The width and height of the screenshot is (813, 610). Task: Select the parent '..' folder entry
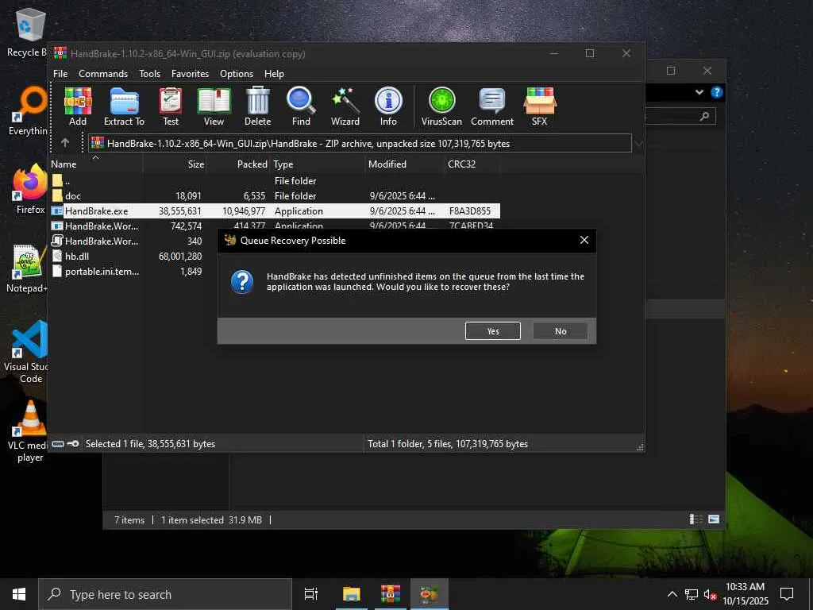(x=275, y=180)
